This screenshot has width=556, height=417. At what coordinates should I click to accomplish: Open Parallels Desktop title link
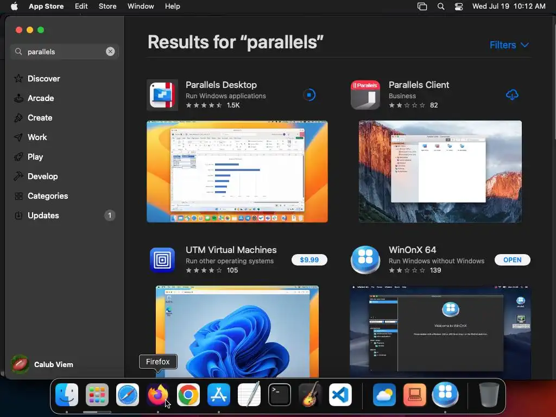pos(222,85)
